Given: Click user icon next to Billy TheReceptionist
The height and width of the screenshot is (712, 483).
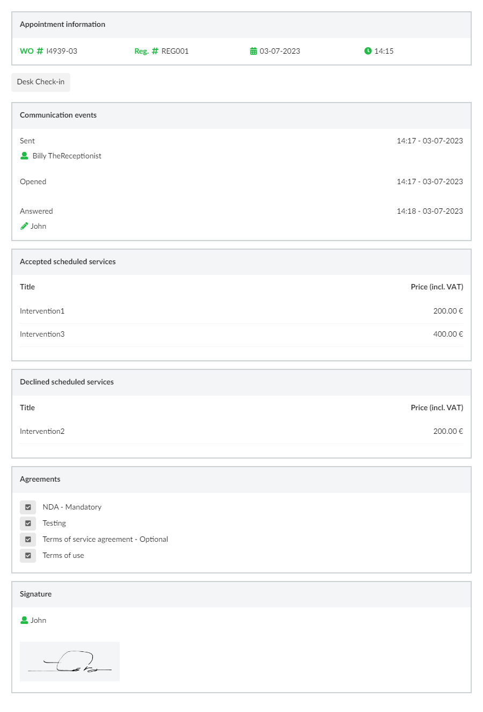Looking at the screenshot, I should pos(24,156).
